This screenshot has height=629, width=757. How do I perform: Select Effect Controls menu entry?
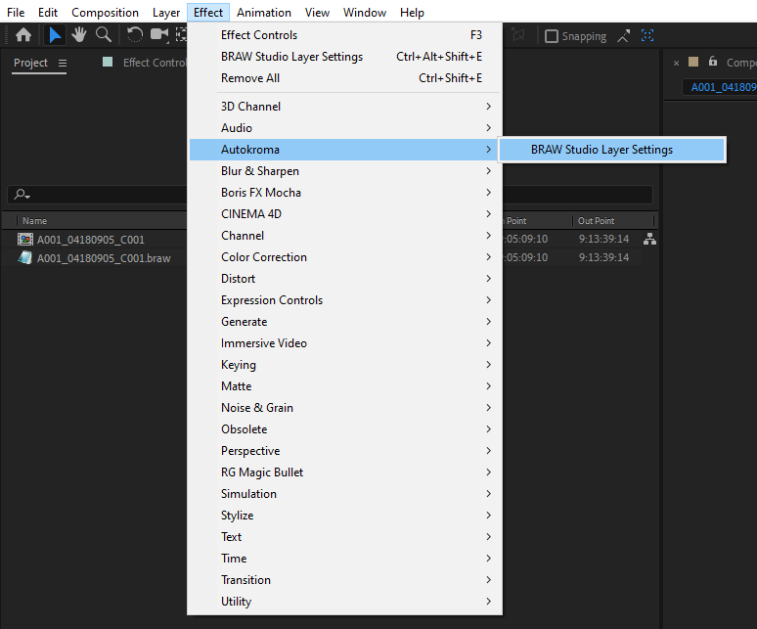(x=259, y=35)
